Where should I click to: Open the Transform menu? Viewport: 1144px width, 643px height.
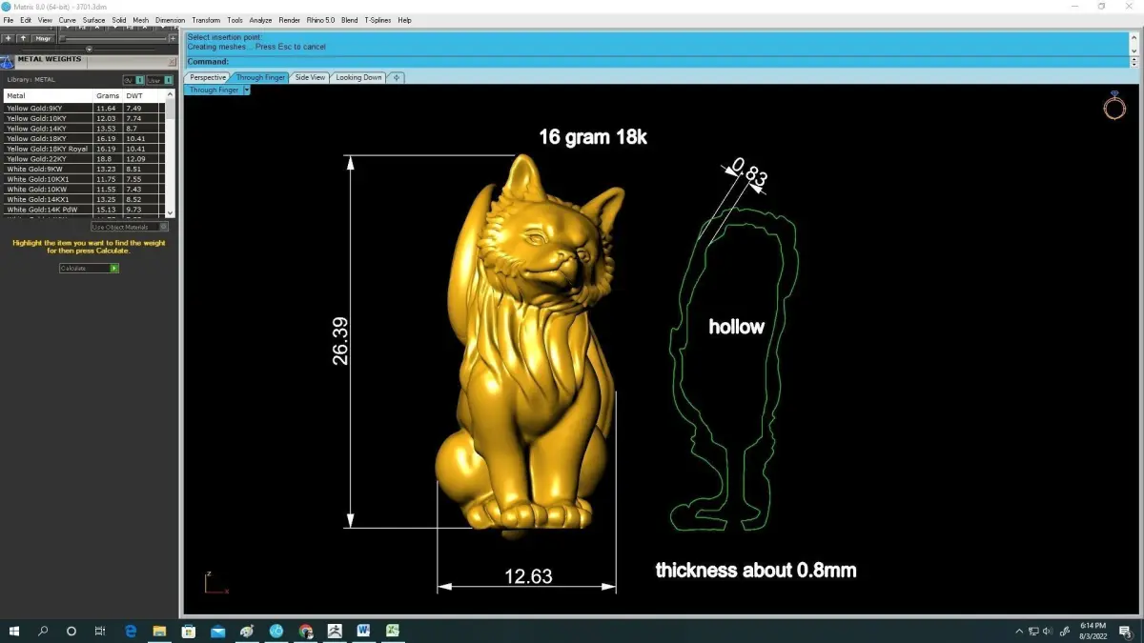point(206,20)
